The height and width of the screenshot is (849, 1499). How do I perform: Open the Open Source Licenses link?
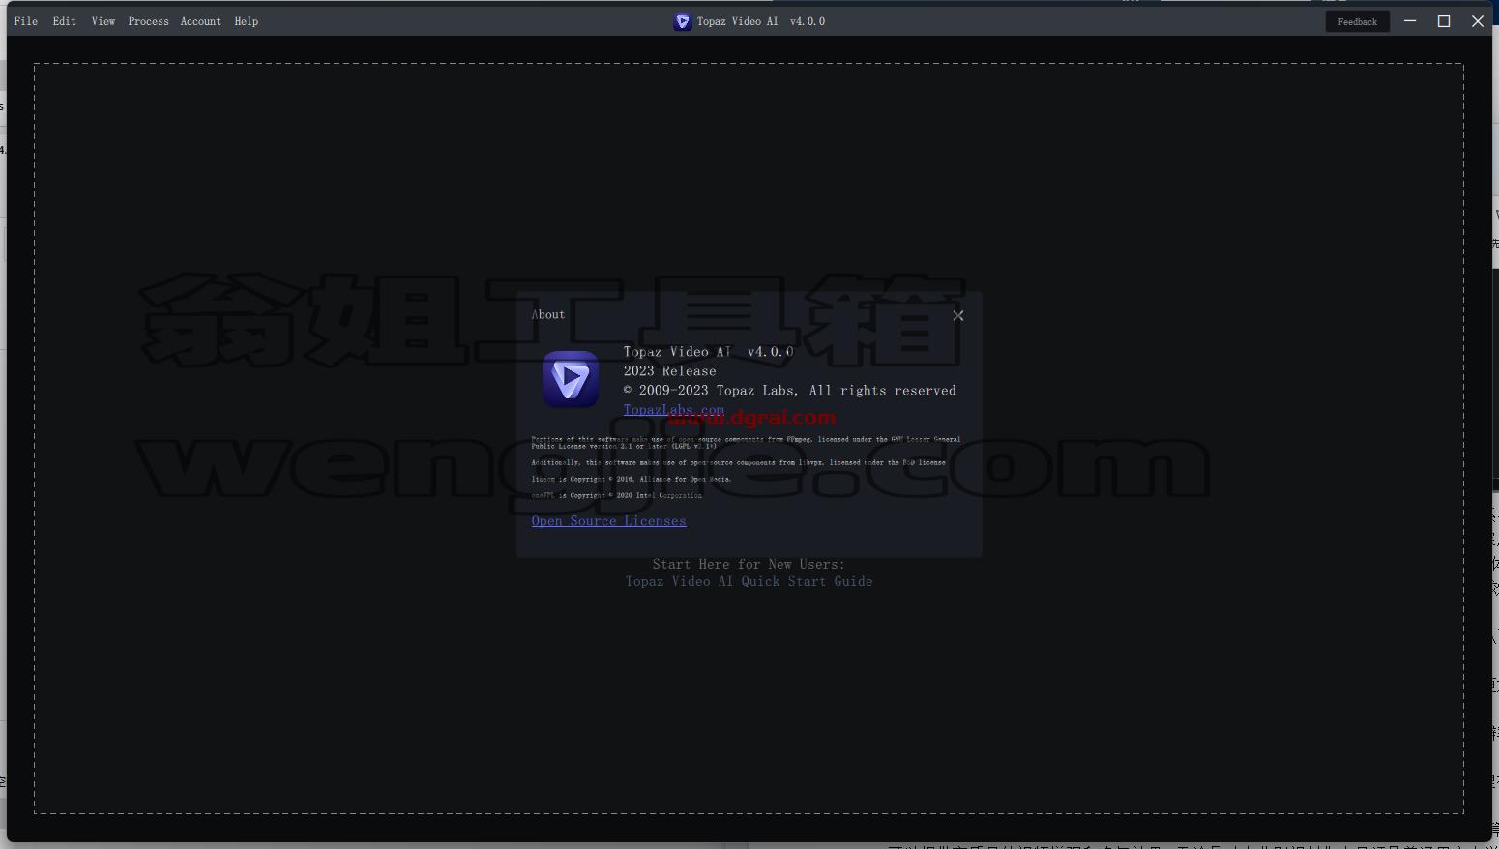[608, 521]
